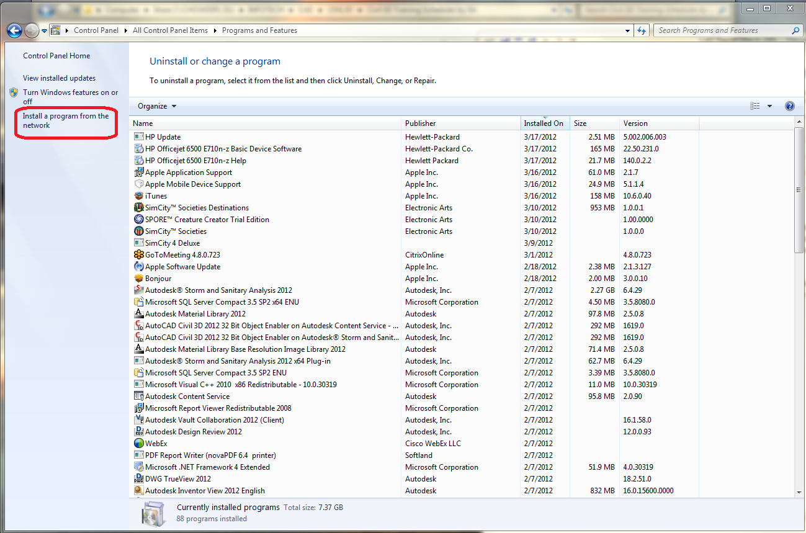Navigate to All Control Panel Items breadcrumb
Image resolution: width=806 pixels, height=533 pixels.
[170, 30]
